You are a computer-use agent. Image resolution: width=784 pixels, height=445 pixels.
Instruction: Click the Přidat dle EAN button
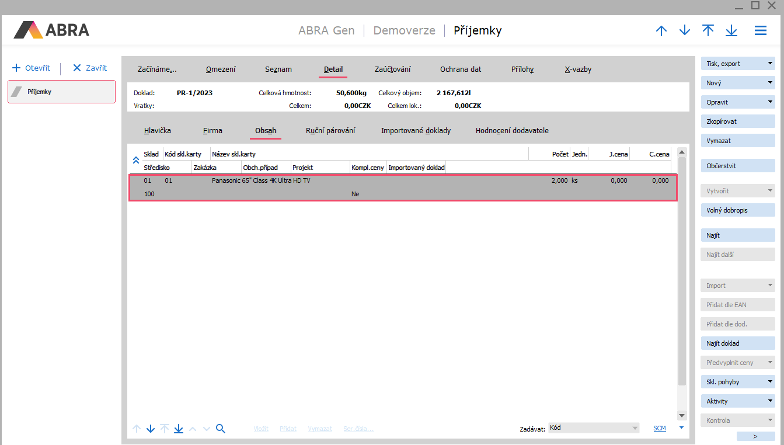pyautogui.click(x=738, y=305)
